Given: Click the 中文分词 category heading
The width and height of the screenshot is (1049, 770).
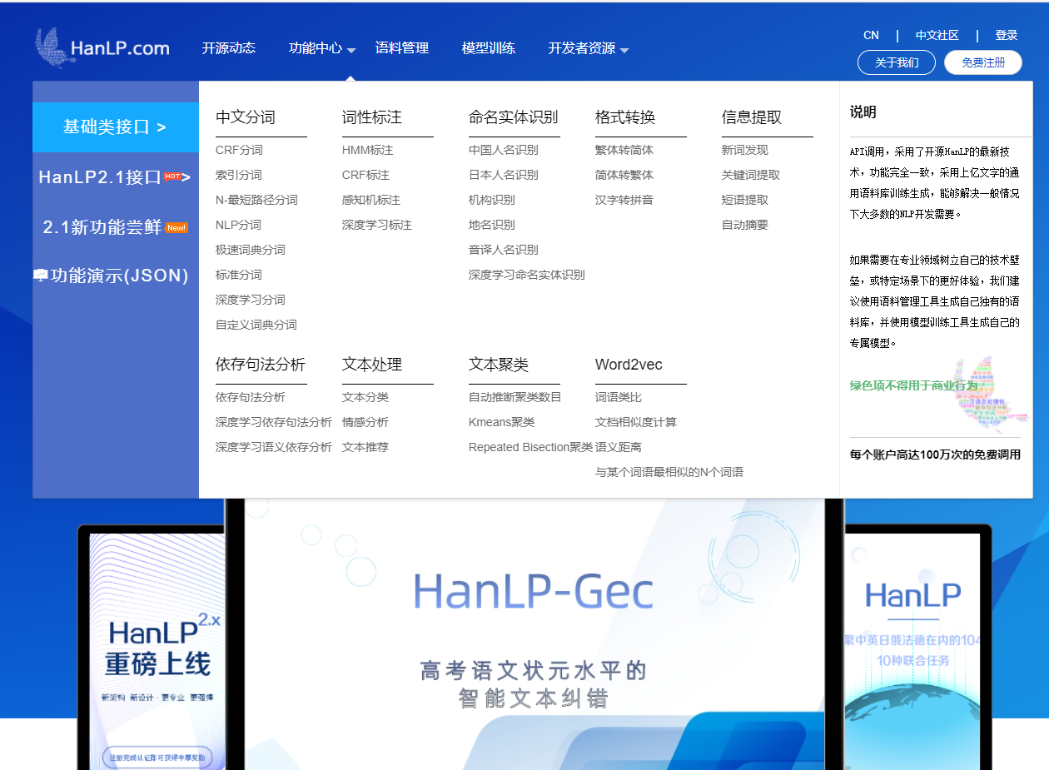Looking at the screenshot, I should pyautogui.click(x=246, y=117).
